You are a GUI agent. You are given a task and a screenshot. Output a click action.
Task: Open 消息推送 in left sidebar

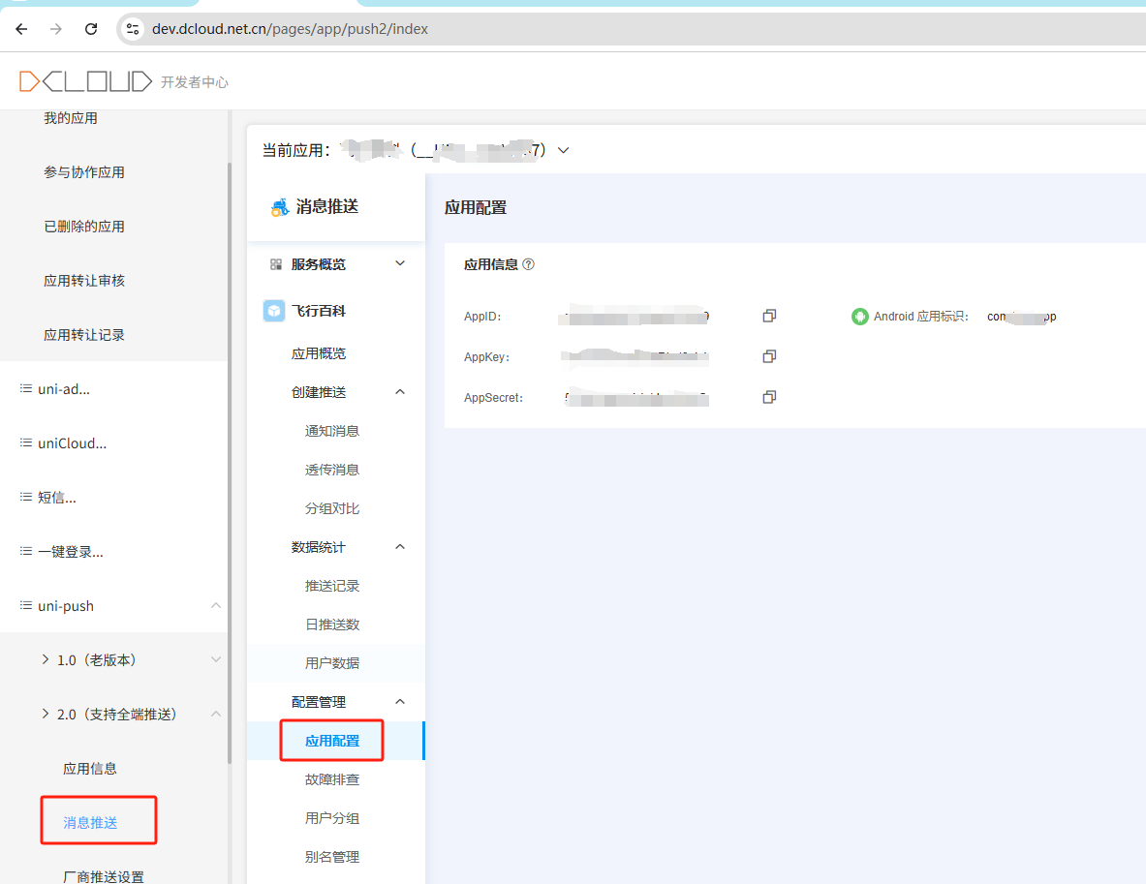(90, 823)
